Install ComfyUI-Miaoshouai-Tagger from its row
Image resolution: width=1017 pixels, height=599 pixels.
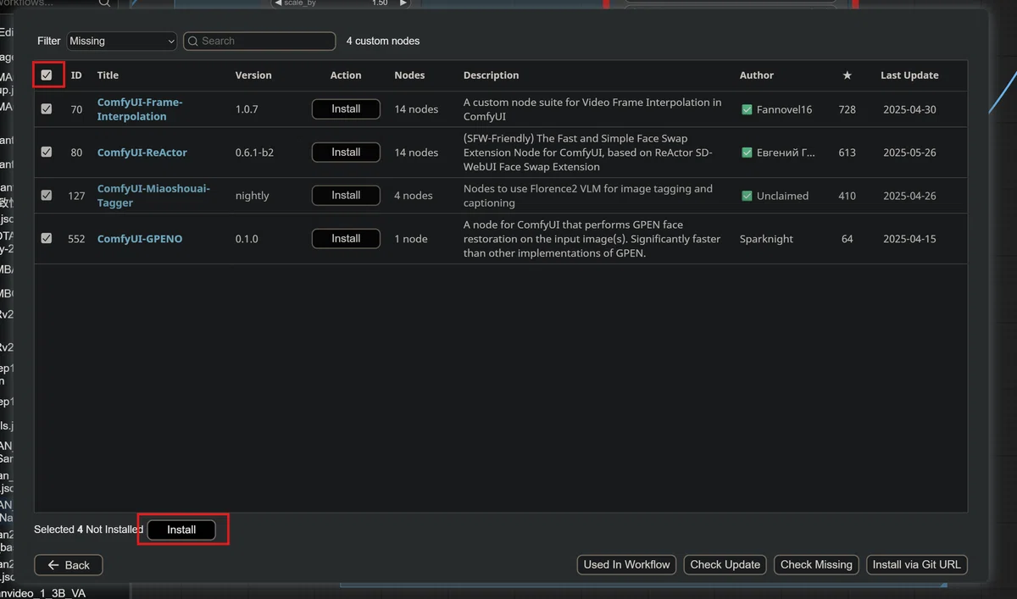[x=346, y=196]
